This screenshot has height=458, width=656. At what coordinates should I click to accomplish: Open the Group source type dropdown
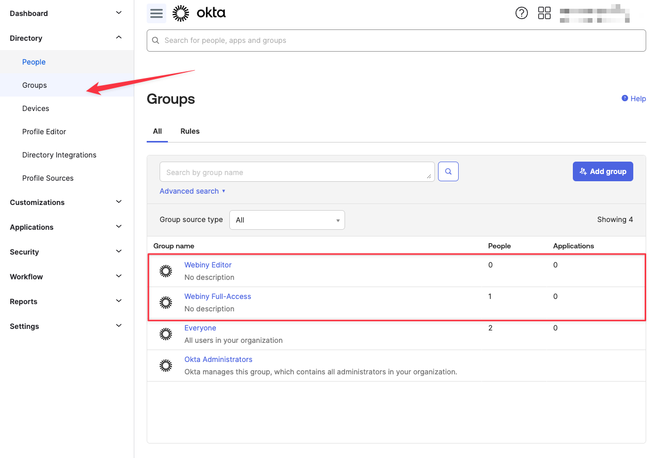[x=287, y=220]
